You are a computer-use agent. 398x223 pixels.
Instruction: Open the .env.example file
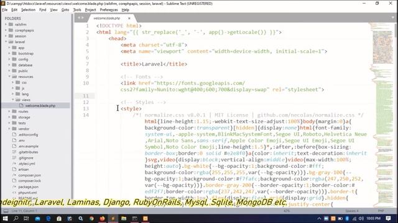[x=28, y=146]
